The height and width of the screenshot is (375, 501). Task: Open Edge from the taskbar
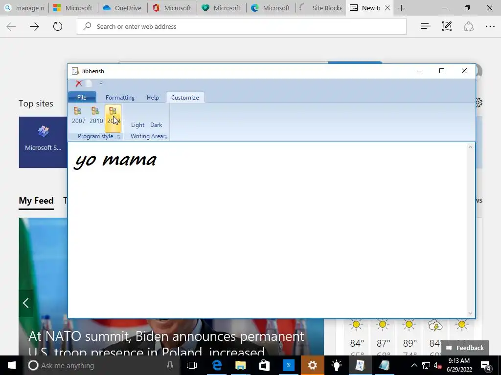(217, 365)
